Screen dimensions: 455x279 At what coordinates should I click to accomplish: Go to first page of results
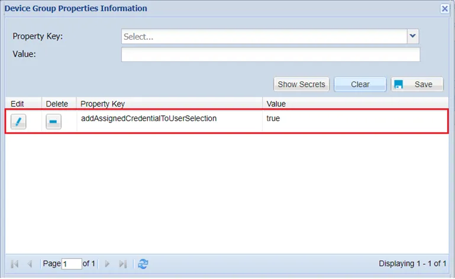[x=15, y=264]
